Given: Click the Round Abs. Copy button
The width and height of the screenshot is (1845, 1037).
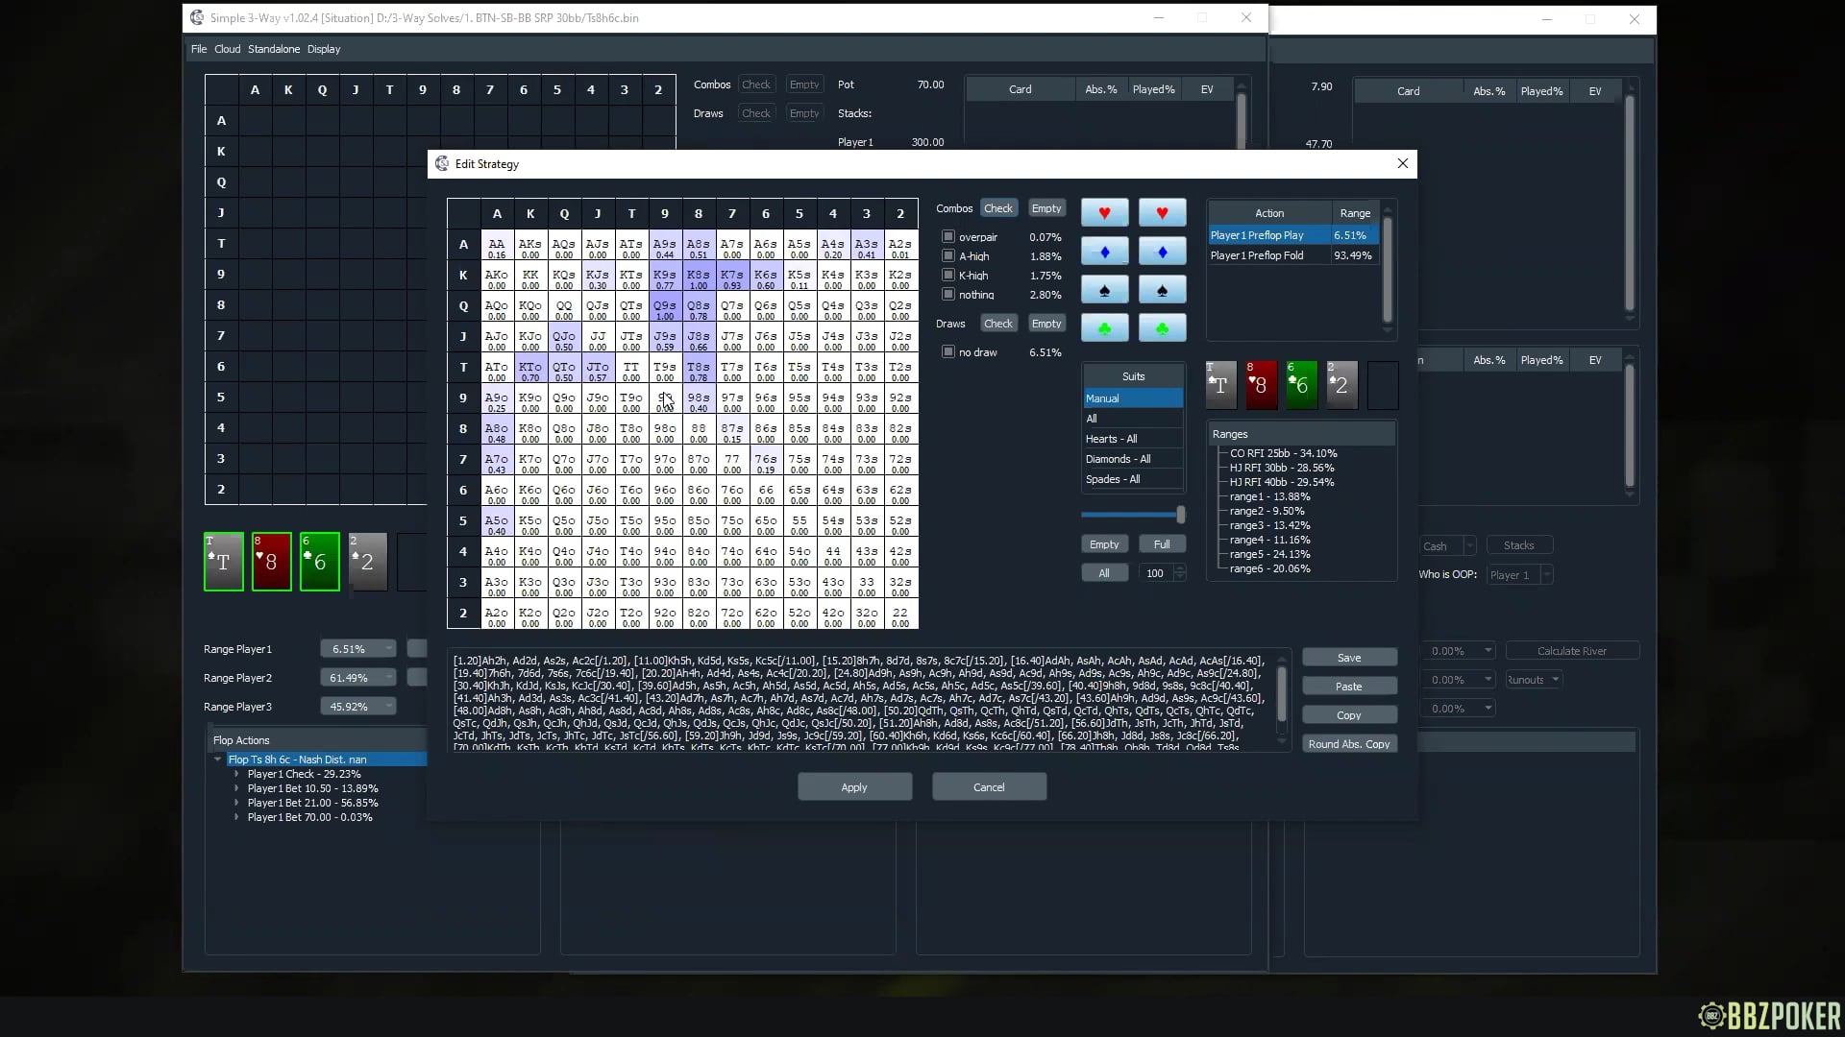Looking at the screenshot, I should (1348, 744).
